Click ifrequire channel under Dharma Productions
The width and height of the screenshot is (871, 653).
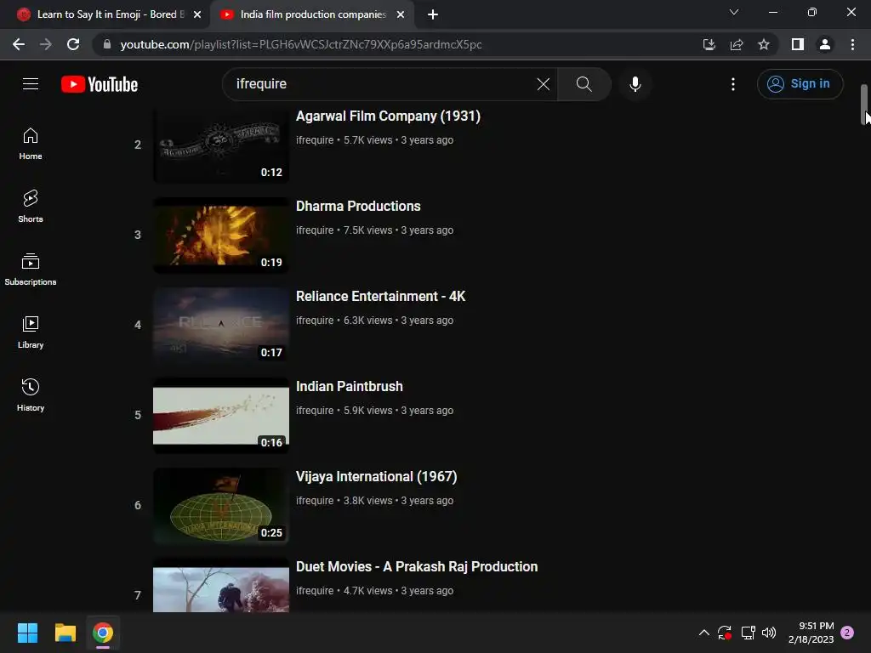(315, 230)
